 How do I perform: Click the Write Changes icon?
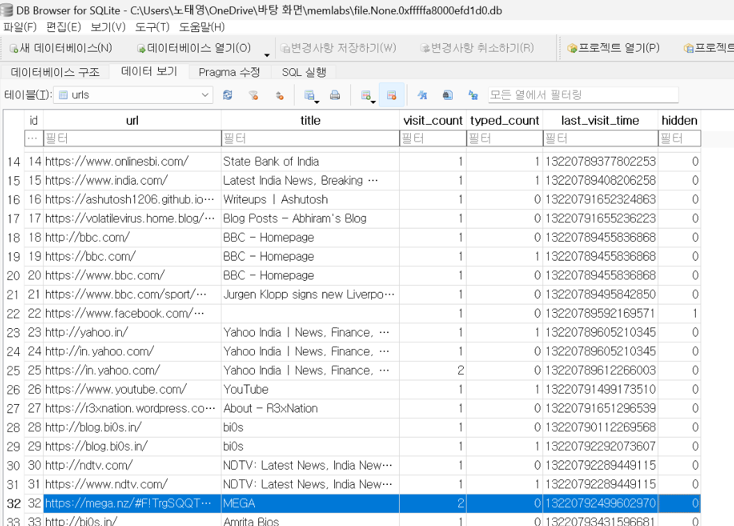285,48
